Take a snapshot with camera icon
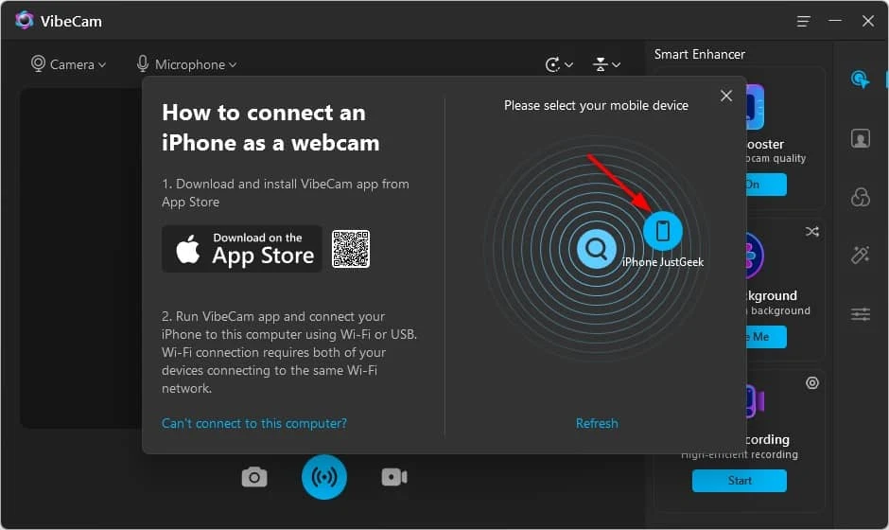 [254, 477]
